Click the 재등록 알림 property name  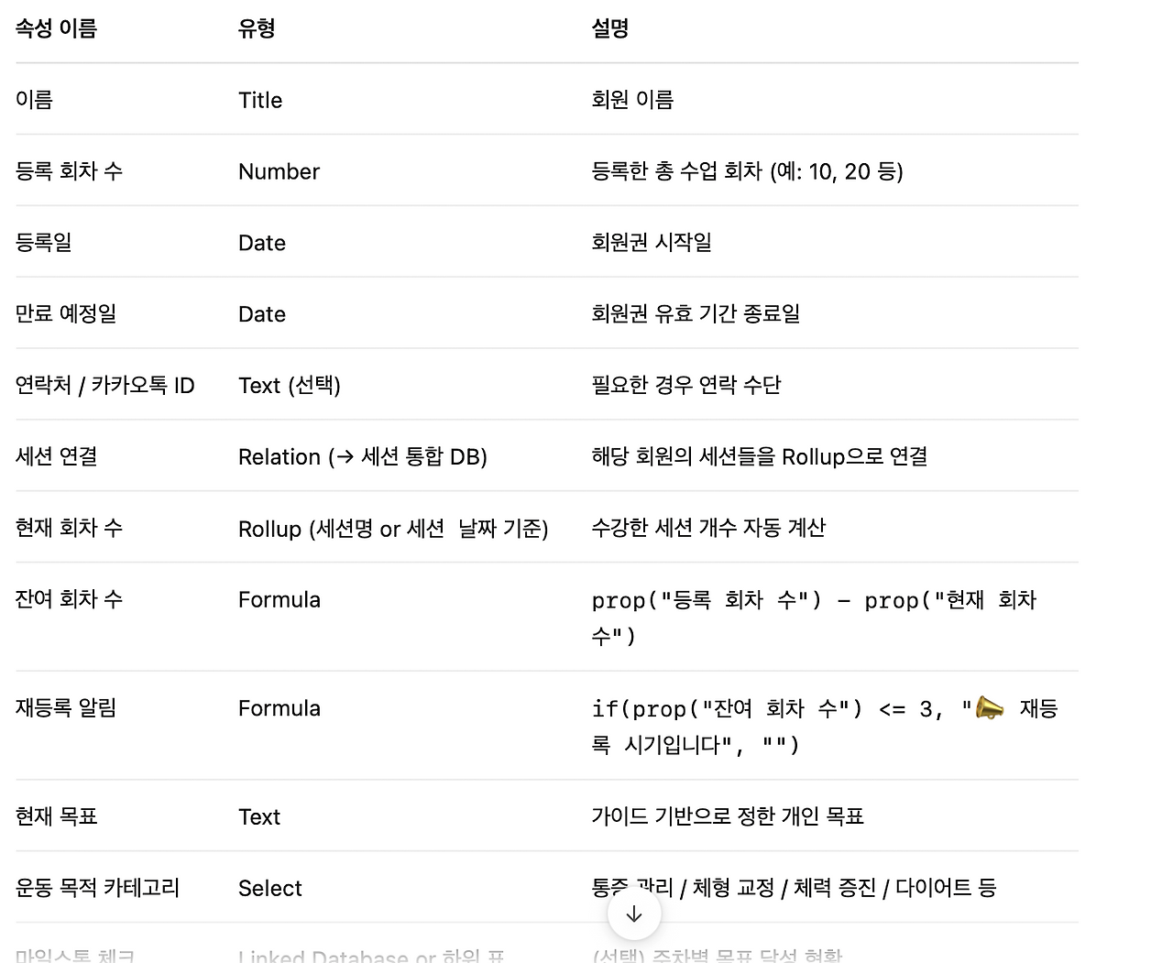[x=66, y=708]
